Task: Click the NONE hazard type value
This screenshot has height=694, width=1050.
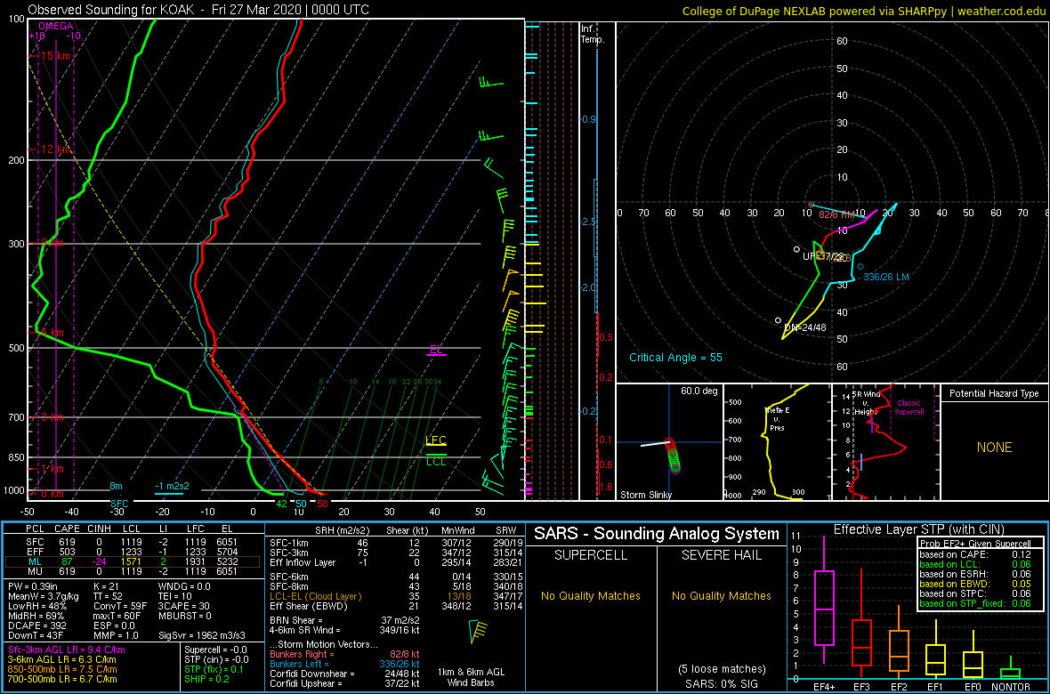Action: click(994, 448)
